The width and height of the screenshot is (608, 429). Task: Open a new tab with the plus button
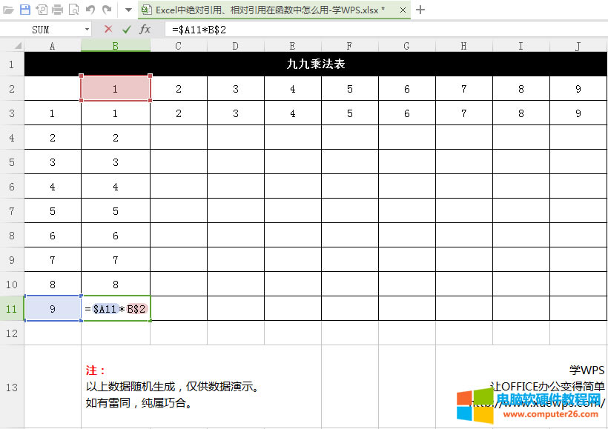420,10
